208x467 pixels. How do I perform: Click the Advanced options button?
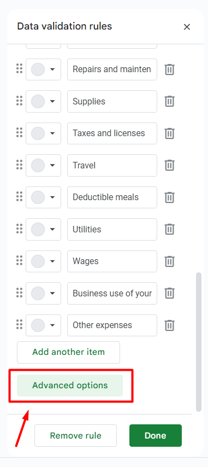(x=70, y=386)
